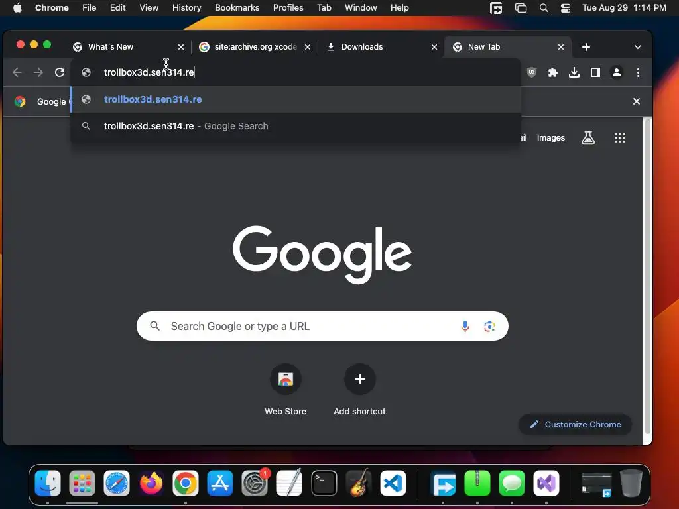Show downloads from the toolbar download icon

[574, 72]
